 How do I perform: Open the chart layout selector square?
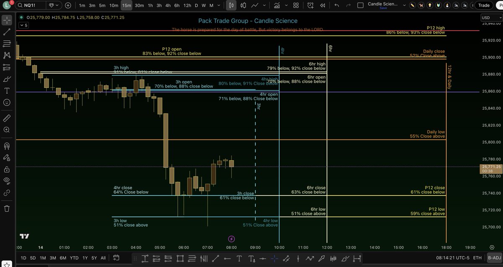361,5
